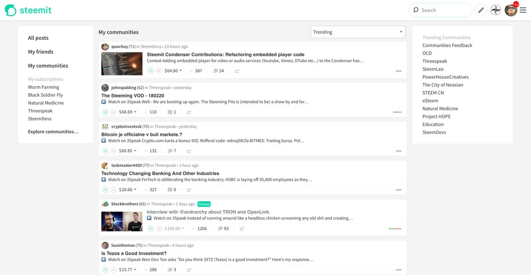Downvote Is Tezos a Good Investment post
531x275 pixels.
point(113,270)
